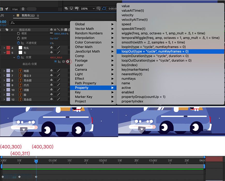Open panel menu next to 狗狗车222 tab
Image resolution: width=225 pixels, height=181 pixels.
[38, 16]
